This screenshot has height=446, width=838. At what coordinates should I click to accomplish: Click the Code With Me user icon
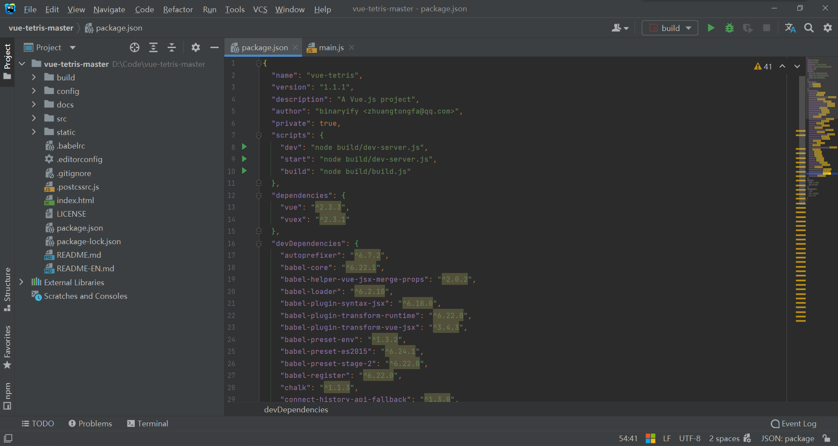point(620,28)
